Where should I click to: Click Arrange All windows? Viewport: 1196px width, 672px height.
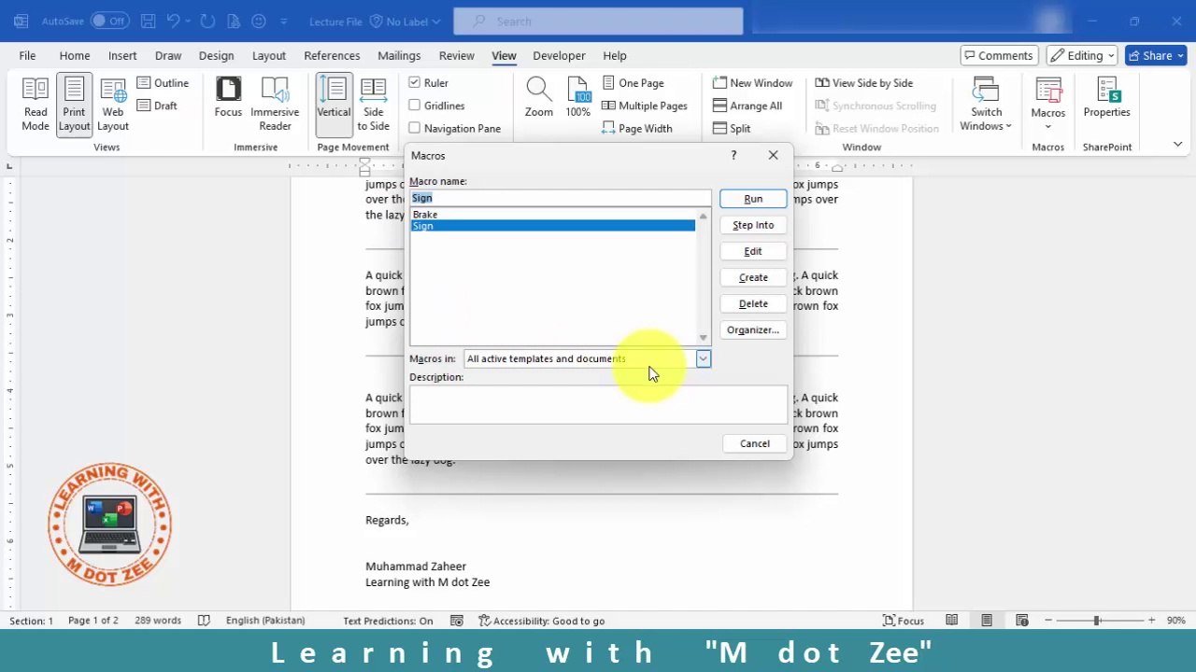747,105
